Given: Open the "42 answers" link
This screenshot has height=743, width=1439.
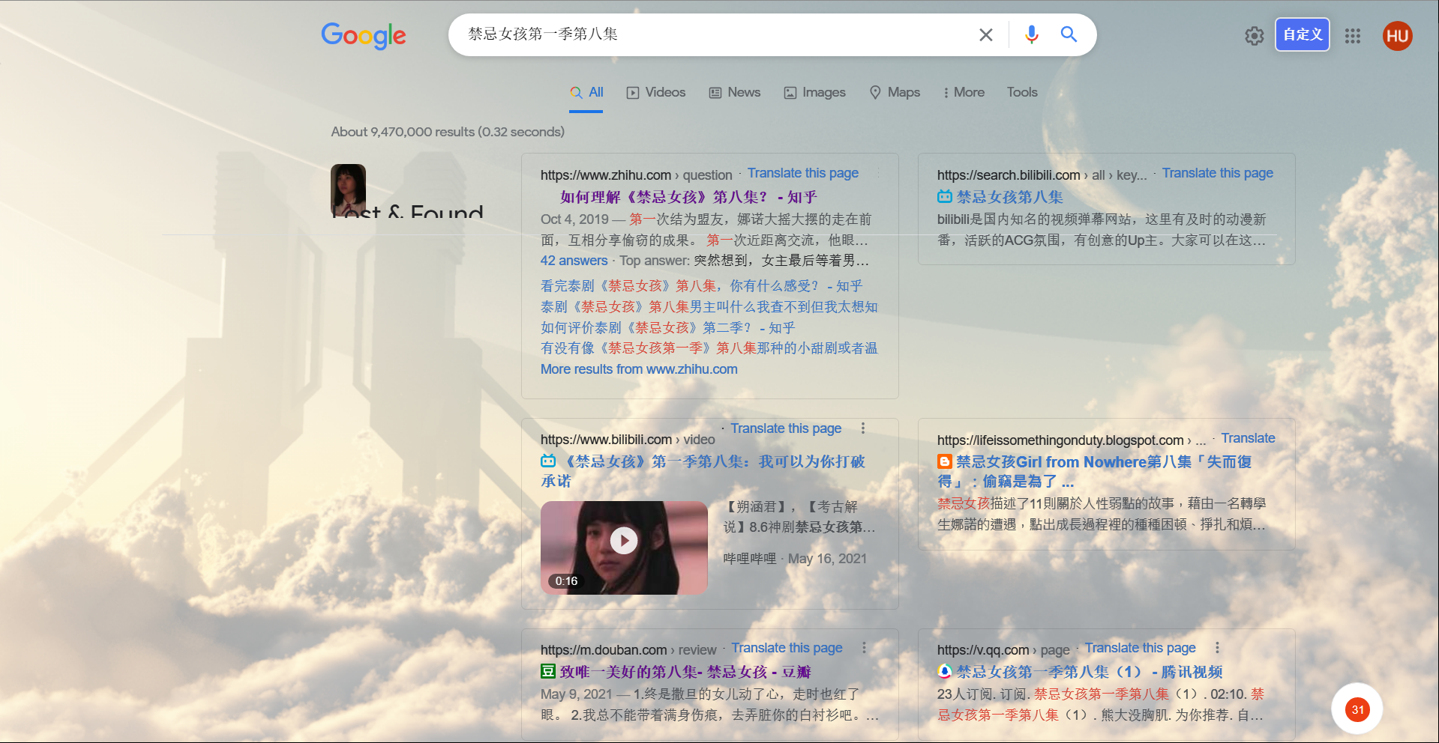Looking at the screenshot, I should [x=574, y=261].
